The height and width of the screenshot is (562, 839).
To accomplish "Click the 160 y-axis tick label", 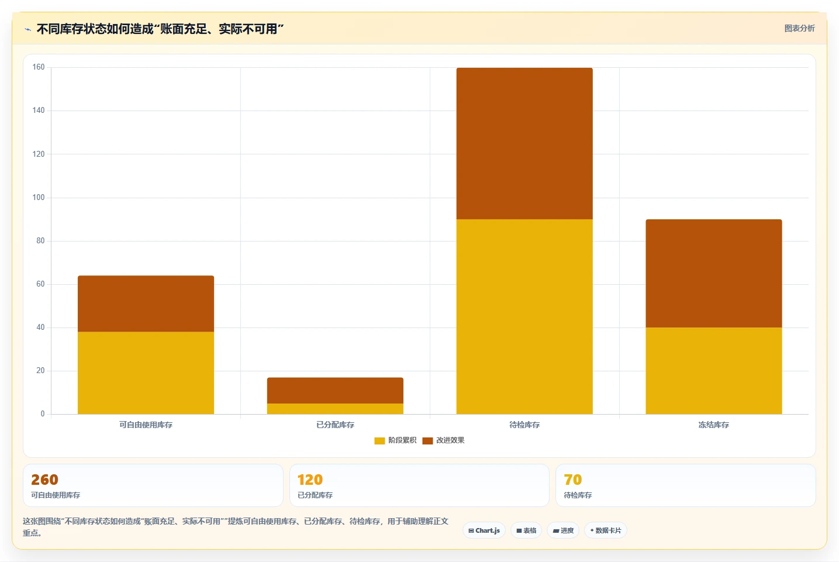I will click(x=39, y=67).
